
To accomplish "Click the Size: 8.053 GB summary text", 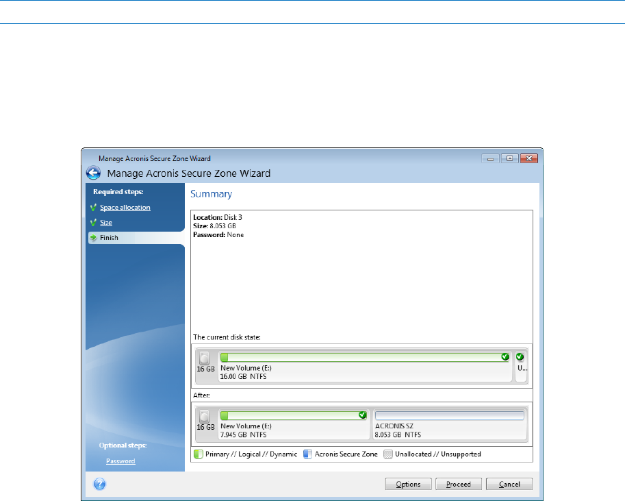I will tap(214, 226).
